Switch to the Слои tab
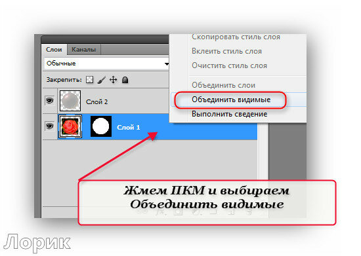This screenshot has height=256, width=361. coord(54,50)
